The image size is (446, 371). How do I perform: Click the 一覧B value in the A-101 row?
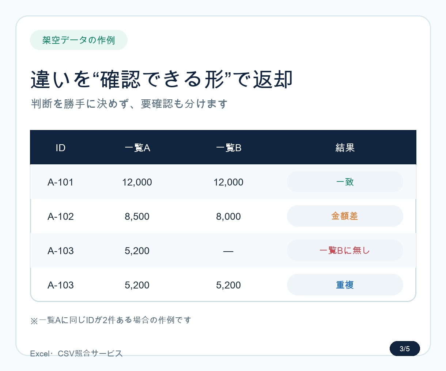pyautogui.click(x=228, y=182)
